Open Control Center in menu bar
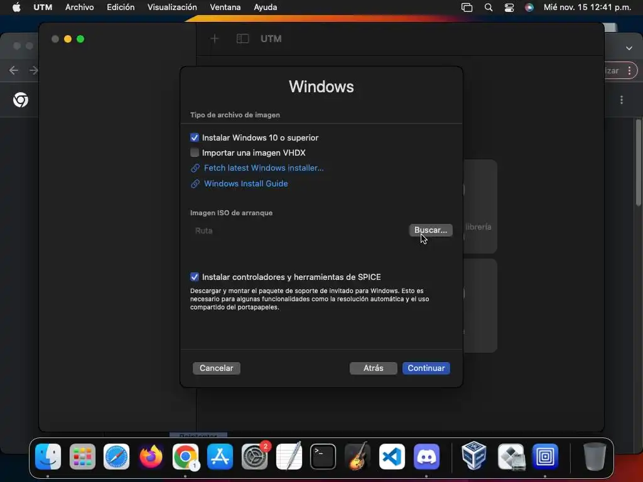Screen dimensions: 643x482 509,8
